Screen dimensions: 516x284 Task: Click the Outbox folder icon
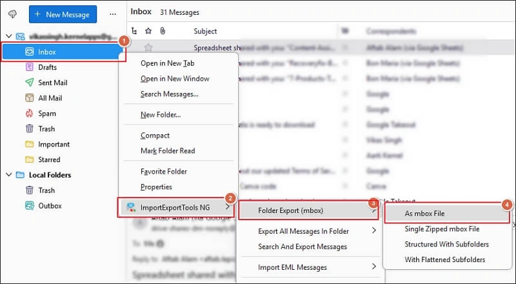29,206
